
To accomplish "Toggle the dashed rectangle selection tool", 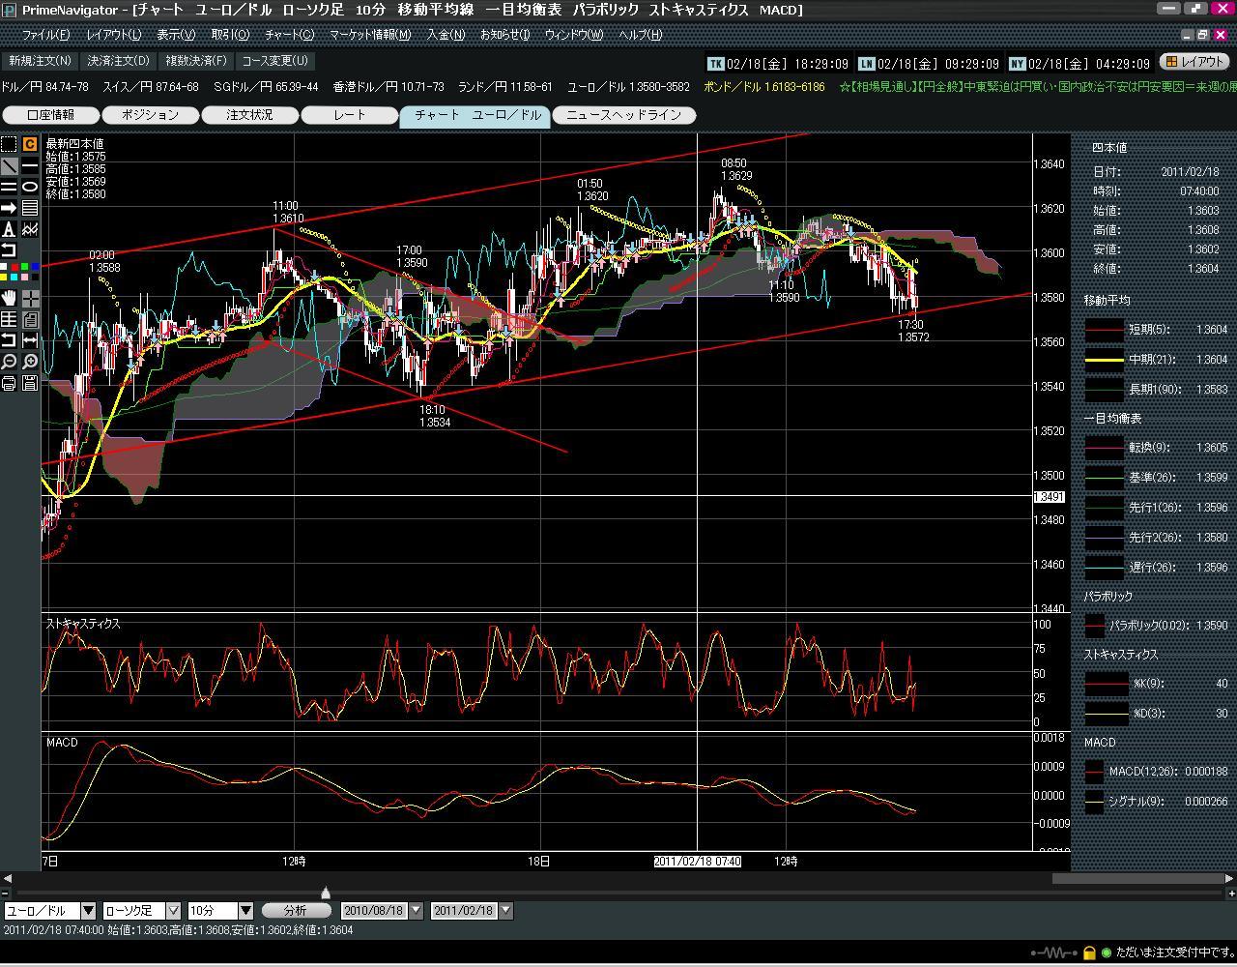I will 9,144.
